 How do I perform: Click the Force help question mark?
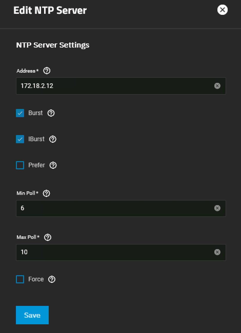pos(52,279)
